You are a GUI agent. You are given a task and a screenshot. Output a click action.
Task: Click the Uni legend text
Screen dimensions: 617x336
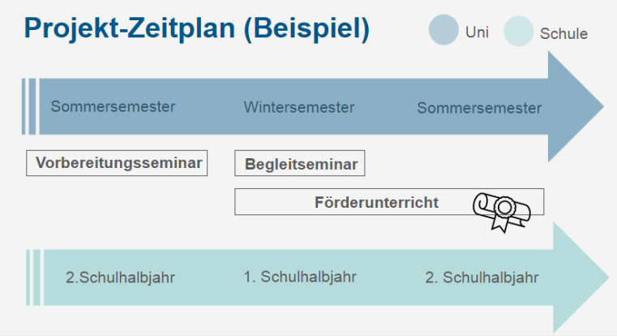pyautogui.click(x=478, y=32)
